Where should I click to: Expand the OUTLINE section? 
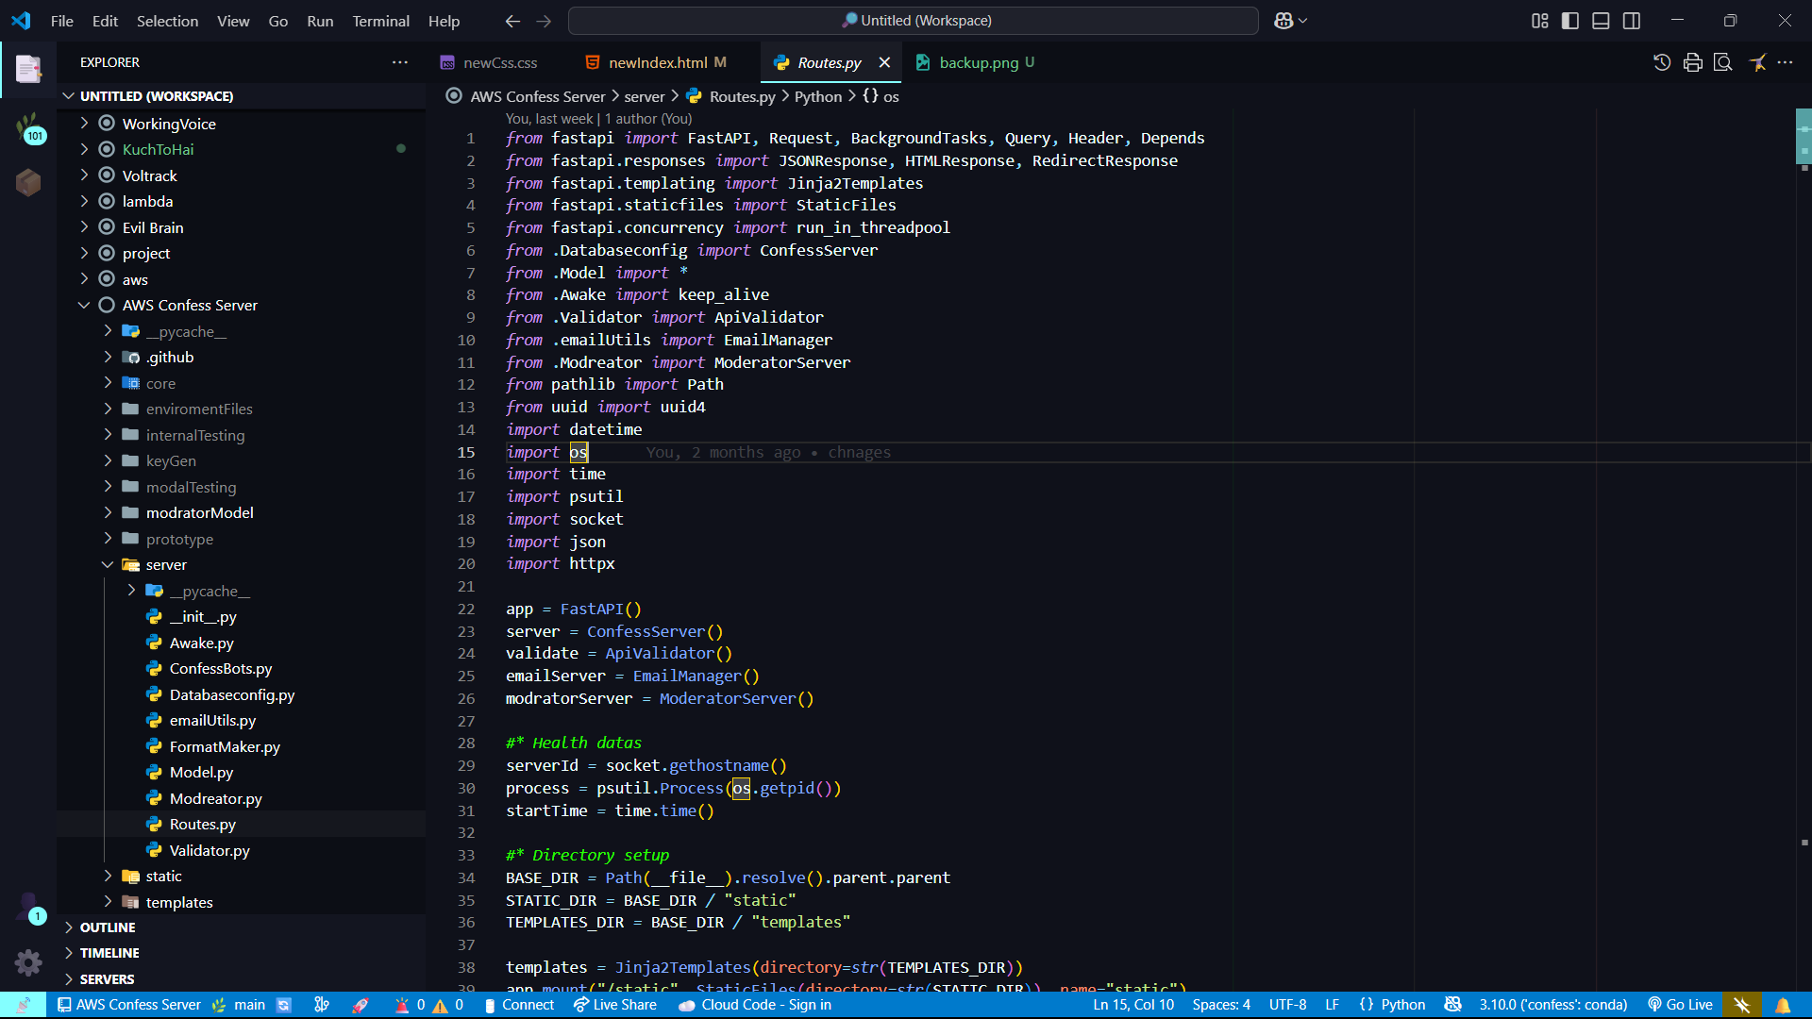(107, 927)
